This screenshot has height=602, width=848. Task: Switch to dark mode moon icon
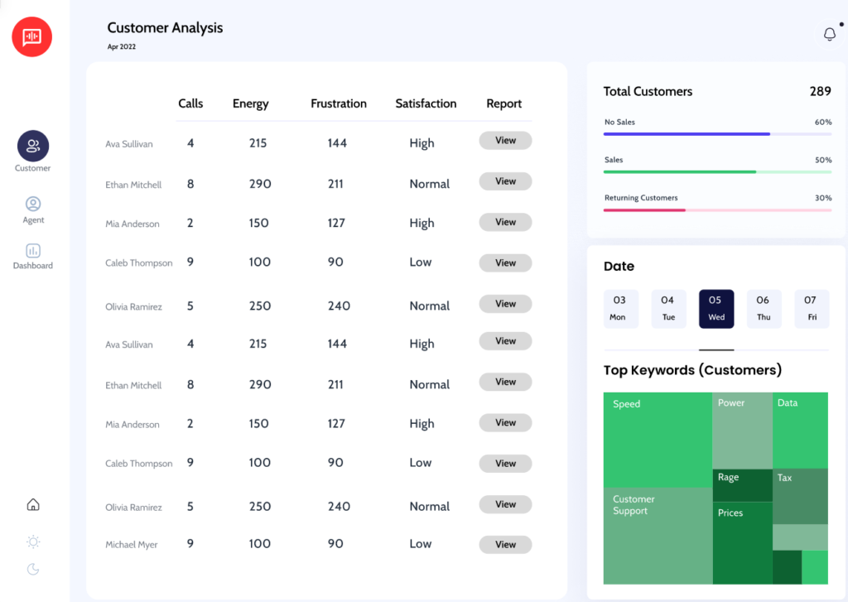(33, 569)
